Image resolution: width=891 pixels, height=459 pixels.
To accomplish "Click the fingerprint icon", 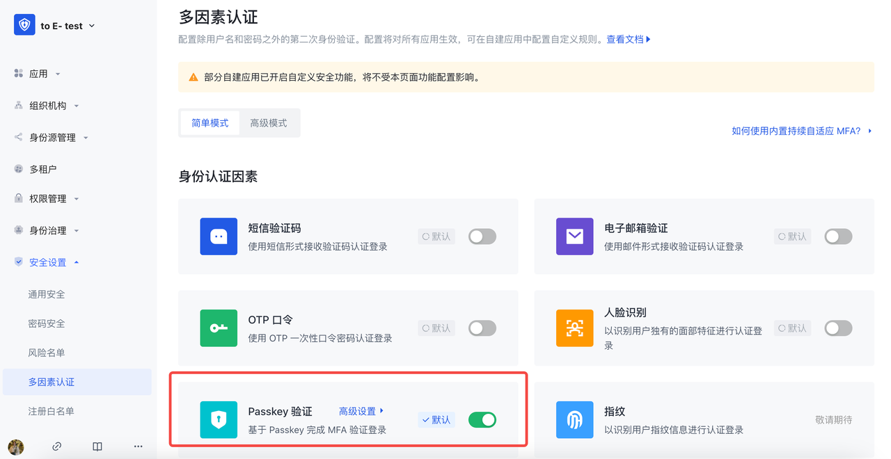I will click(574, 420).
